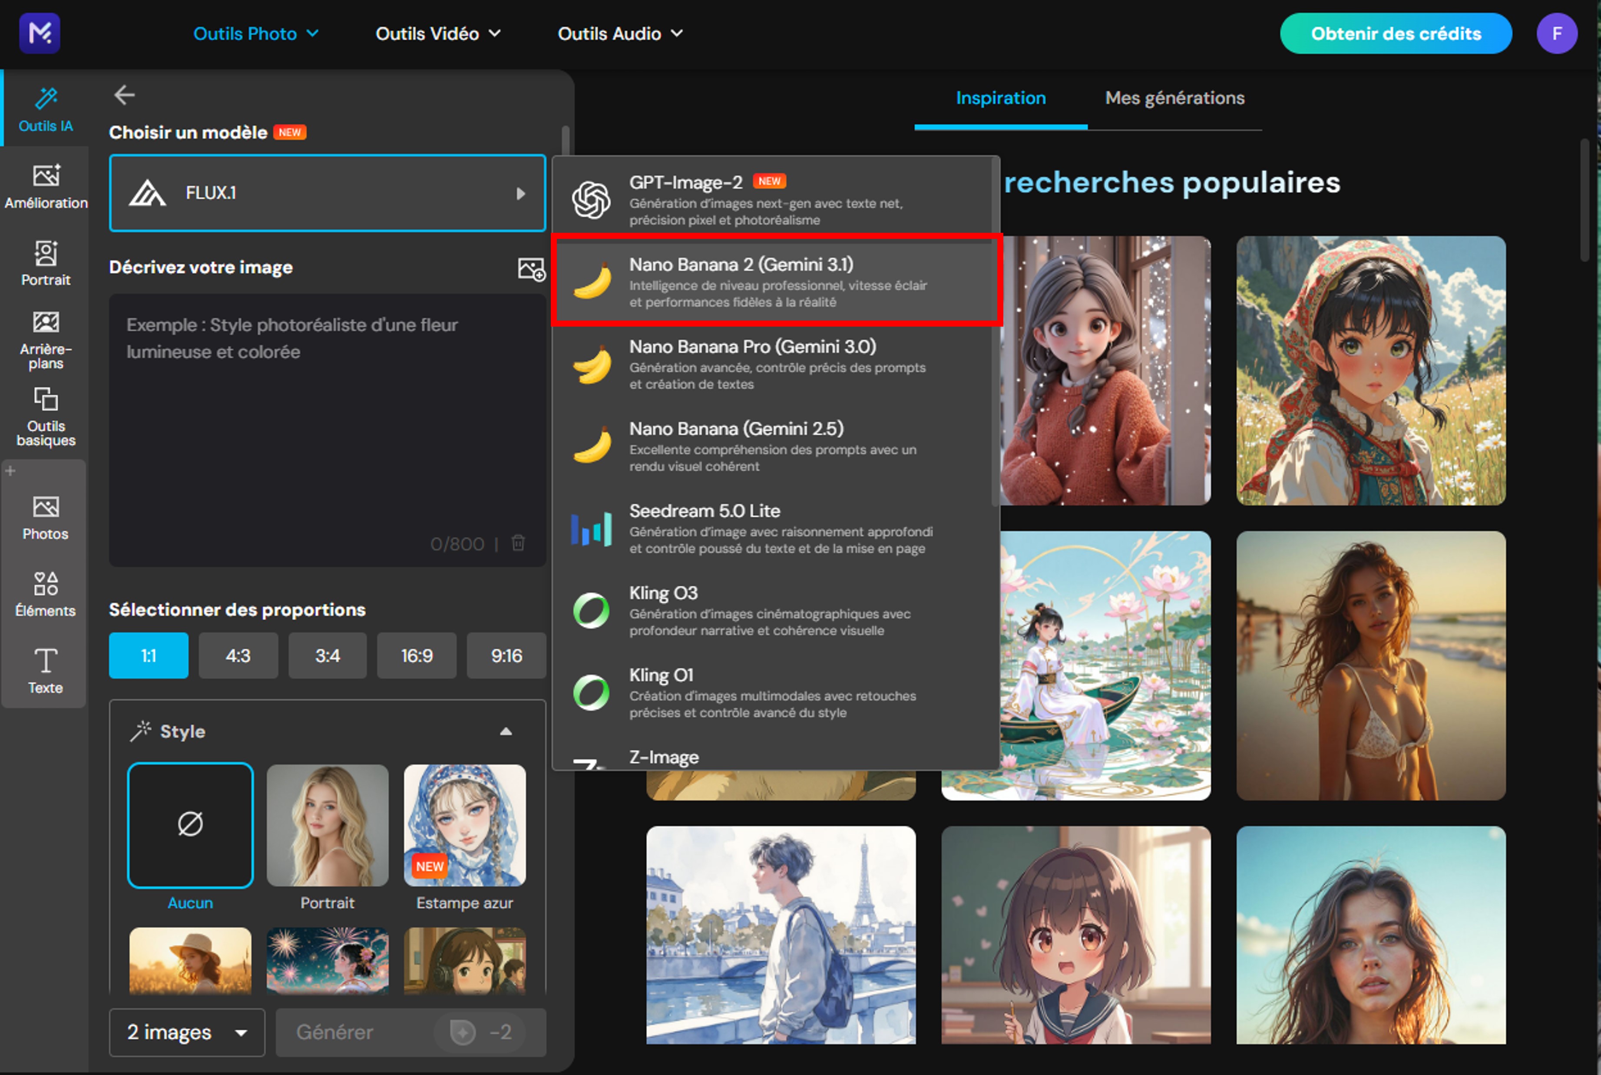Image resolution: width=1601 pixels, height=1075 pixels.
Task: Switch to the Inspiration tab
Action: point(1000,98)
